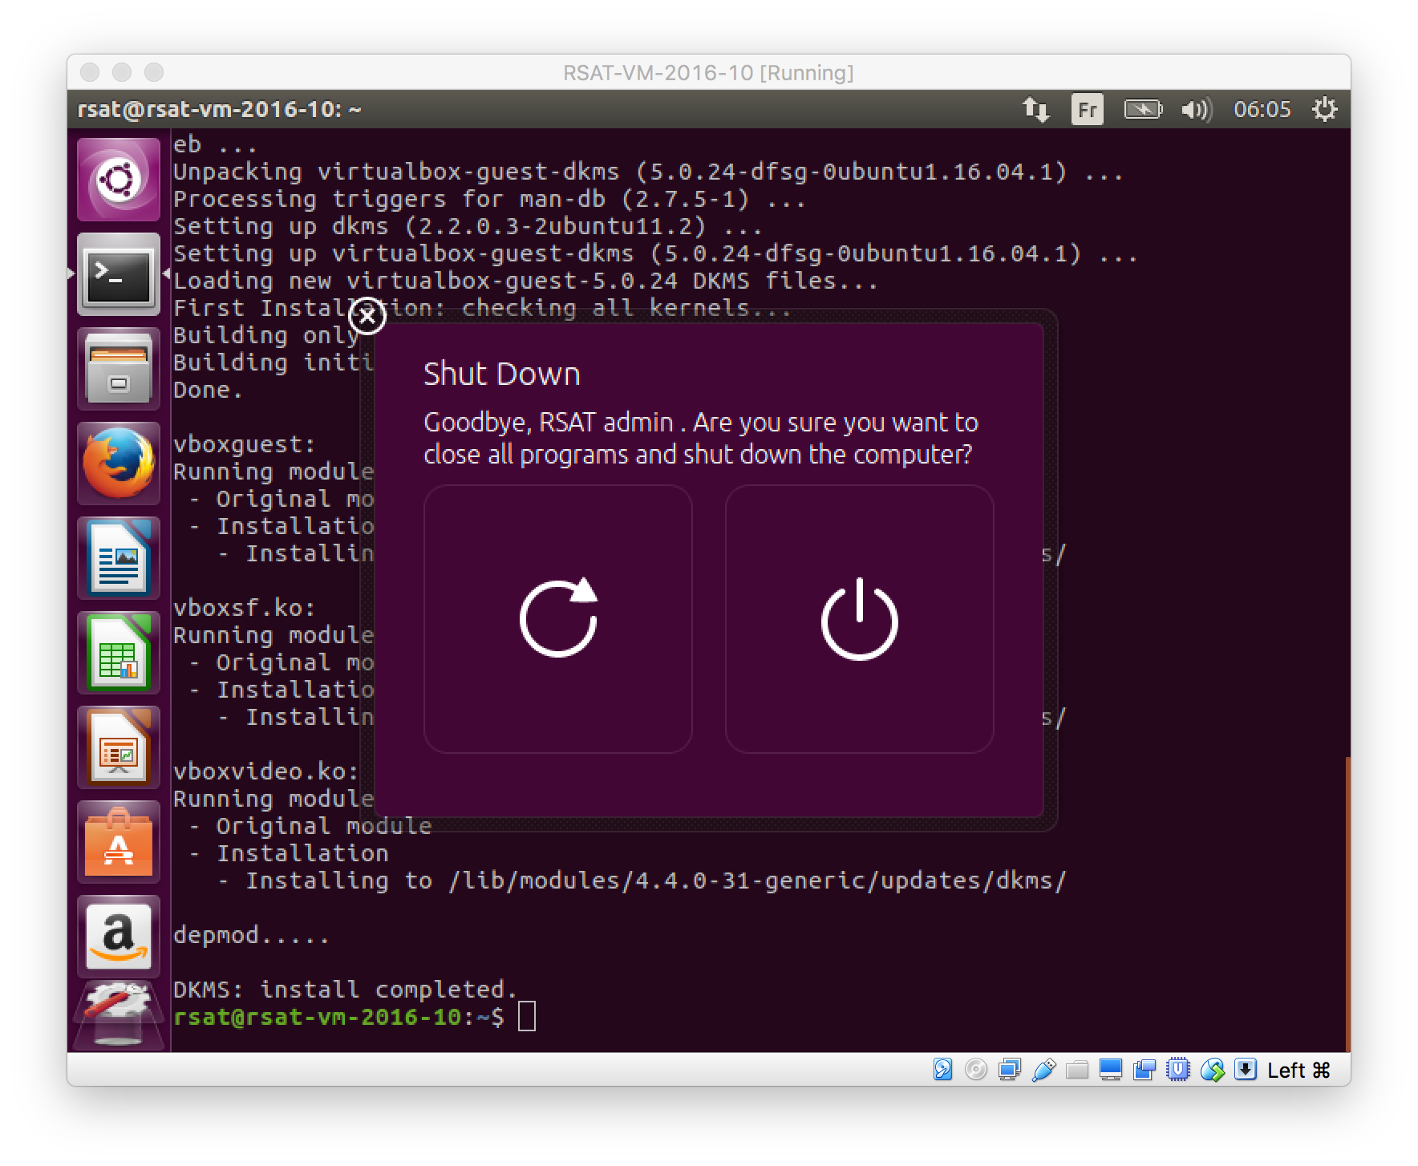Open the system session gear menu
Screen dimensions: 1418x1166
1324,109
